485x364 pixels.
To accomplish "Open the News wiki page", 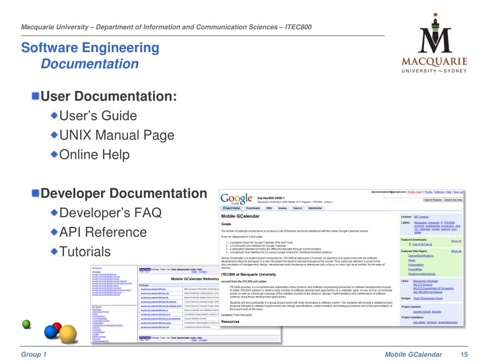I will (x=412, y=260).
